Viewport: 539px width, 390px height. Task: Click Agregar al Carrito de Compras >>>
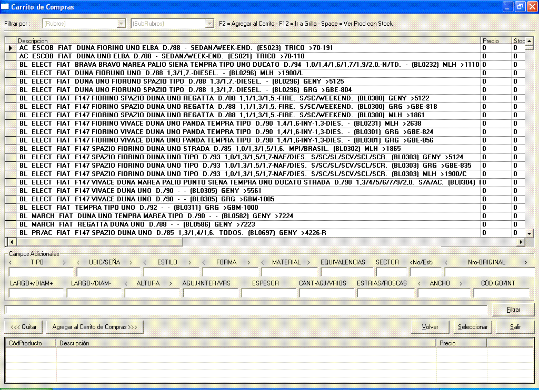pos(95,327)
